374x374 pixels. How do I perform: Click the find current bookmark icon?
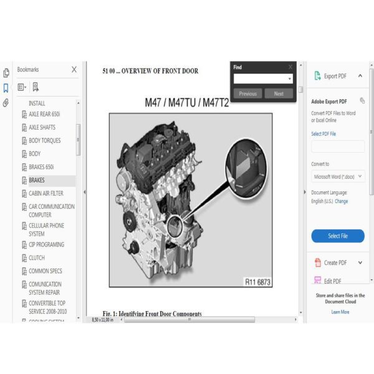[36, 87]
